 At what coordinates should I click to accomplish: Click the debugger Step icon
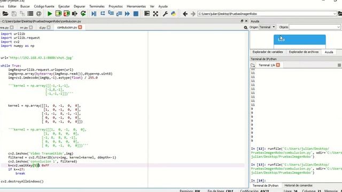click(103, 14)
